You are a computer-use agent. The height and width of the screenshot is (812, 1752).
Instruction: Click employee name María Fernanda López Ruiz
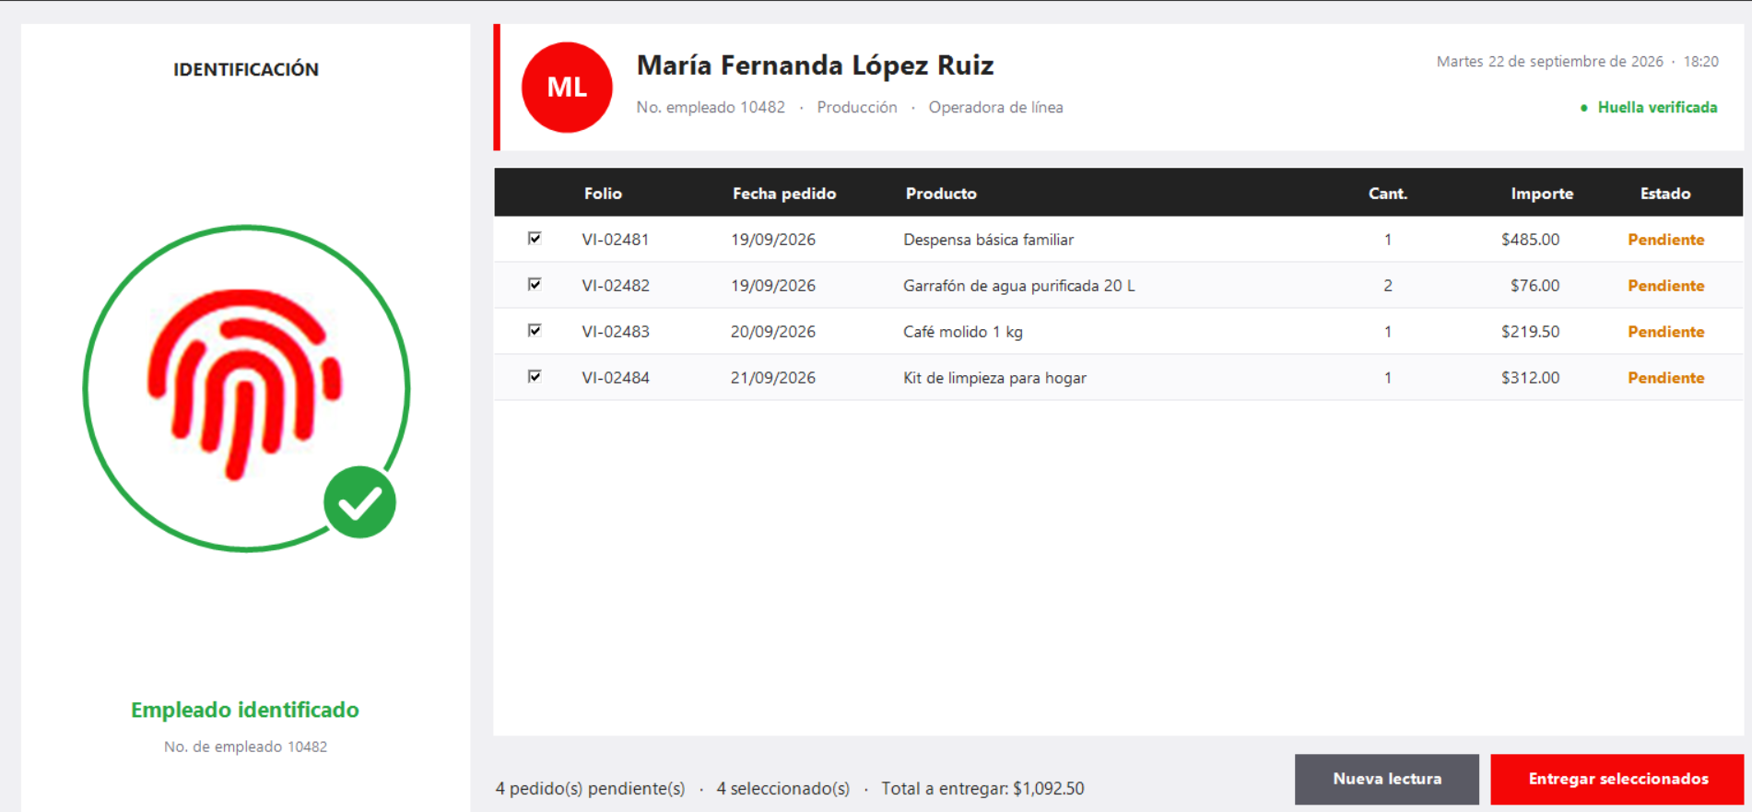coord(816,65)
